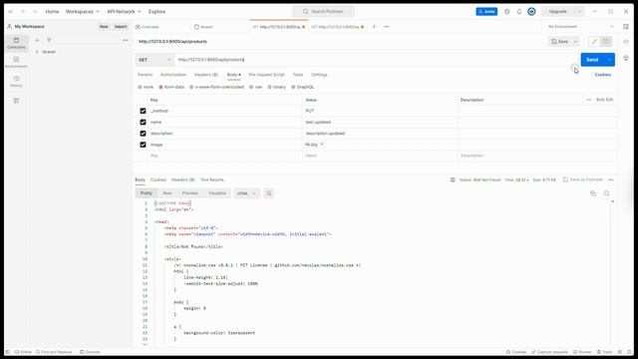Viewport: 638px width, 359px height.
Task: Click the wrap lines icon in response toolbar
Action: pyautogui.click(x=268, y=193)
